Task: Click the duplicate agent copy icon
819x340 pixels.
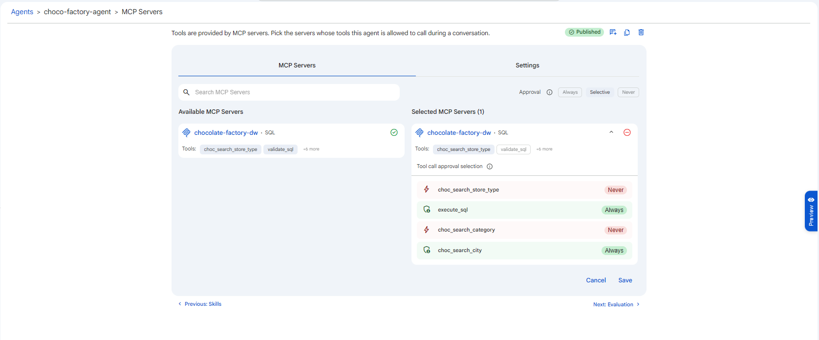Action: 627,32
